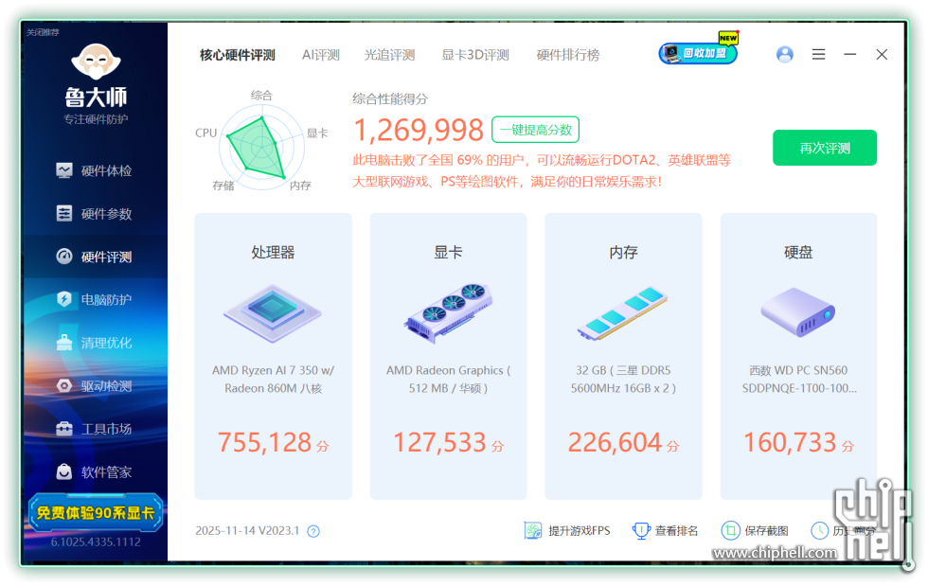Click the version info question mark icon
Screen dimensions: 928x586
tap(313, 531)
